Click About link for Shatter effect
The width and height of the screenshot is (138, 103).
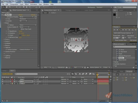point(33,15)
